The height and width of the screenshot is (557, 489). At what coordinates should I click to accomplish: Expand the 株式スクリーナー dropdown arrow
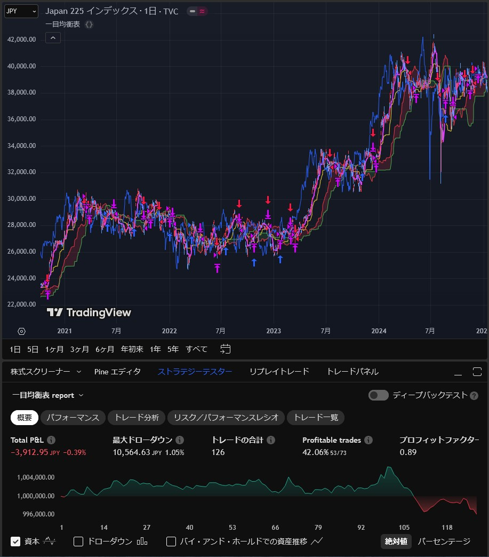point(79,372)
